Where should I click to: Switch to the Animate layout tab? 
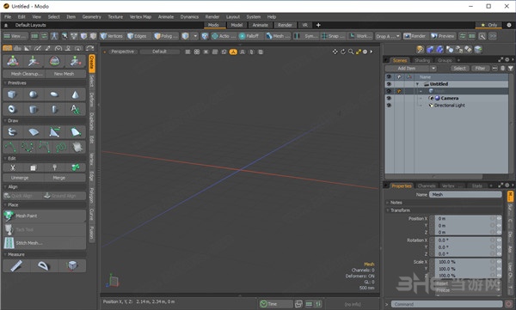(x=260, y=25)
